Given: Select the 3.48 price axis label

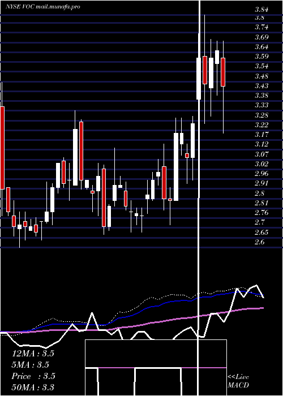Looking at the screenshot, I should (x=261, y=76).
